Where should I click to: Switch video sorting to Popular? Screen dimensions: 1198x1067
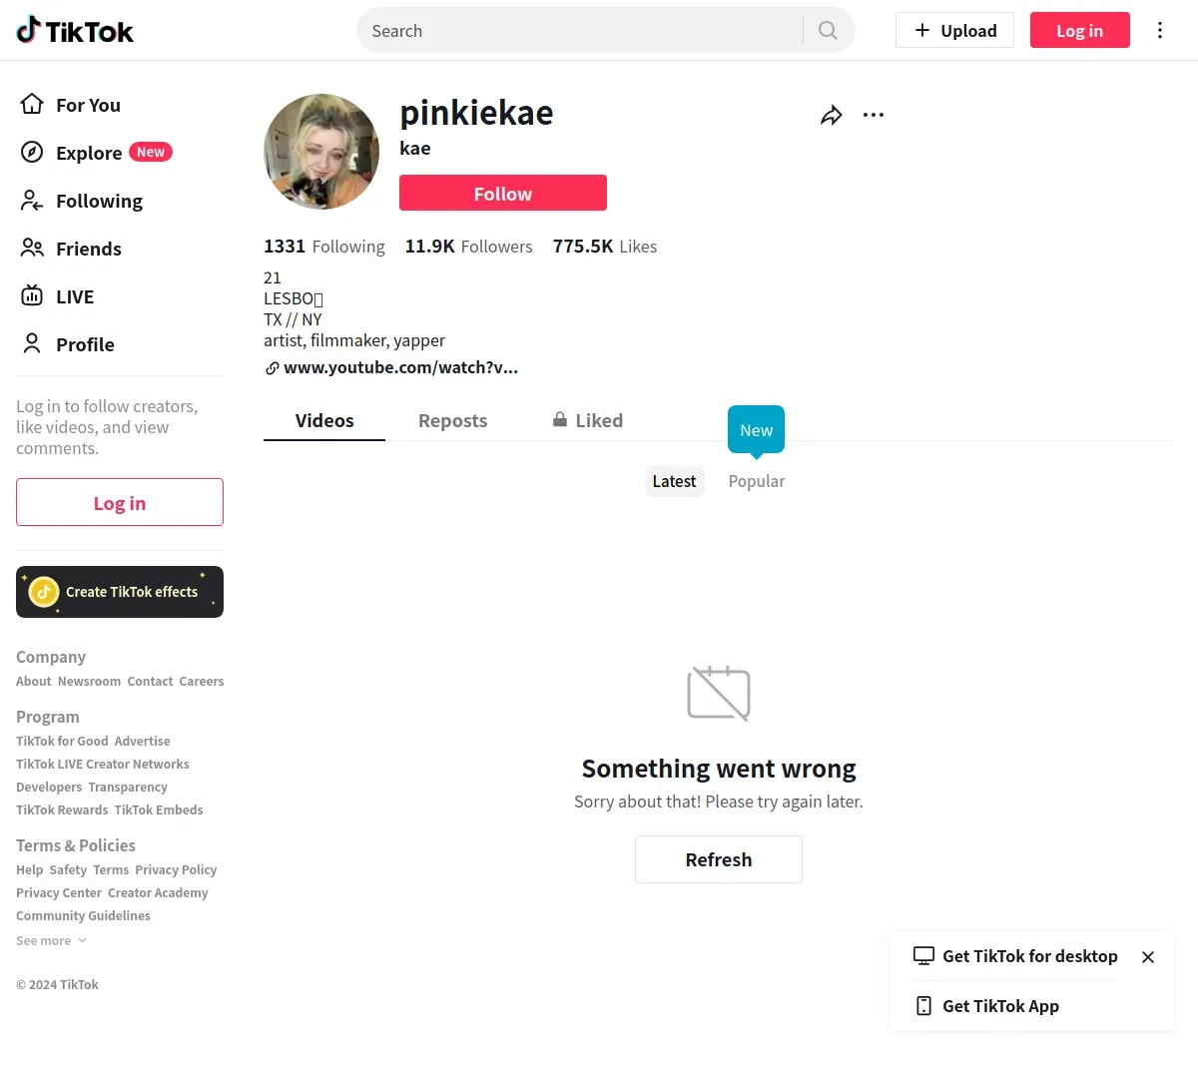click(756, 481)
